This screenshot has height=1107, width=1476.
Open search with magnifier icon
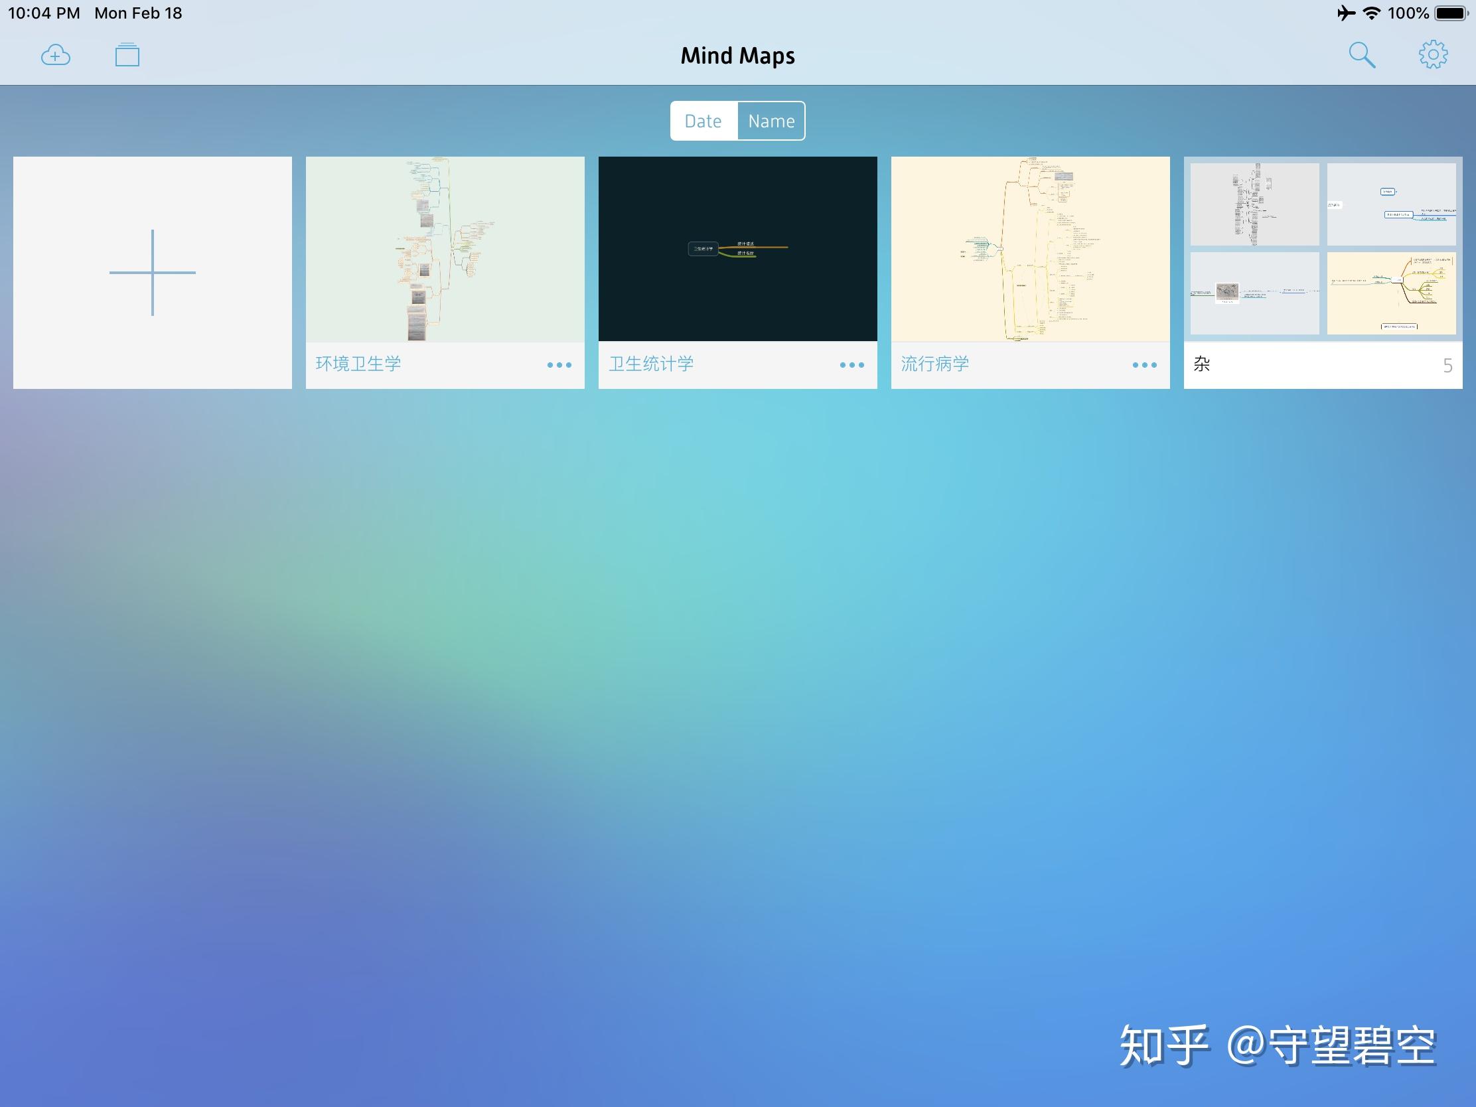click(x=1361, y=55)
